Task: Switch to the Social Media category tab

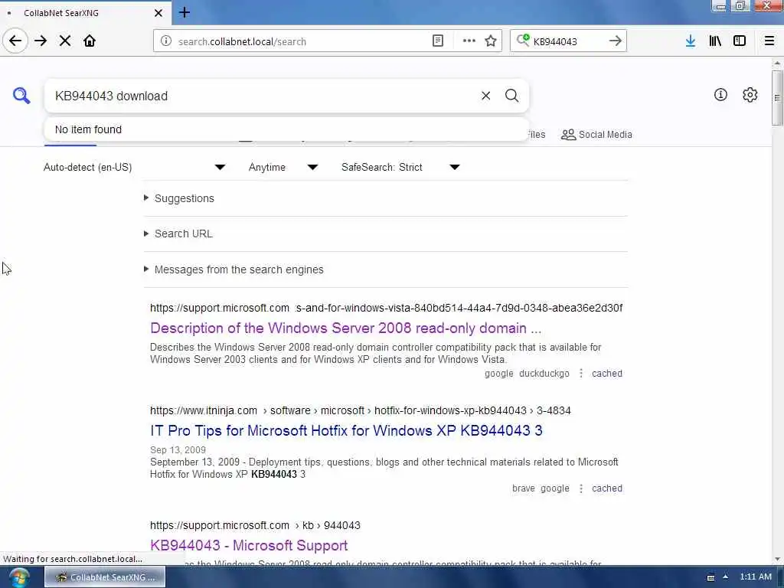Action: [596, 135]
